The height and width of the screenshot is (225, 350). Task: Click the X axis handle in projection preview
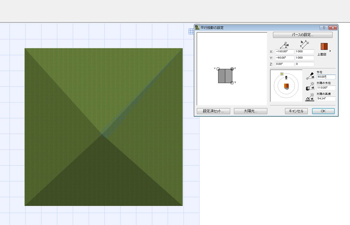coord(218,69)
